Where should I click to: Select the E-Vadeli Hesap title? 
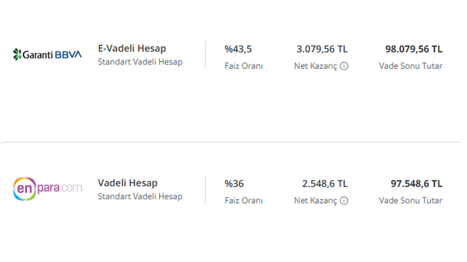click(132, 48)
